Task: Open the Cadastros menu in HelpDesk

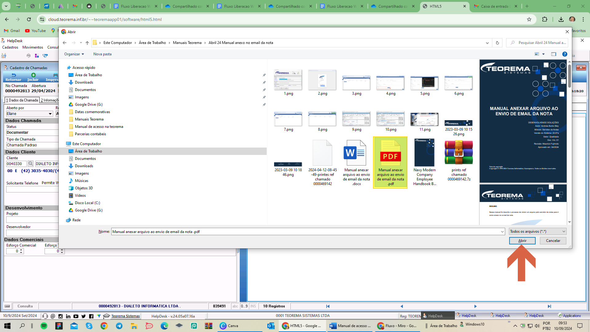Action: [10, 47]
